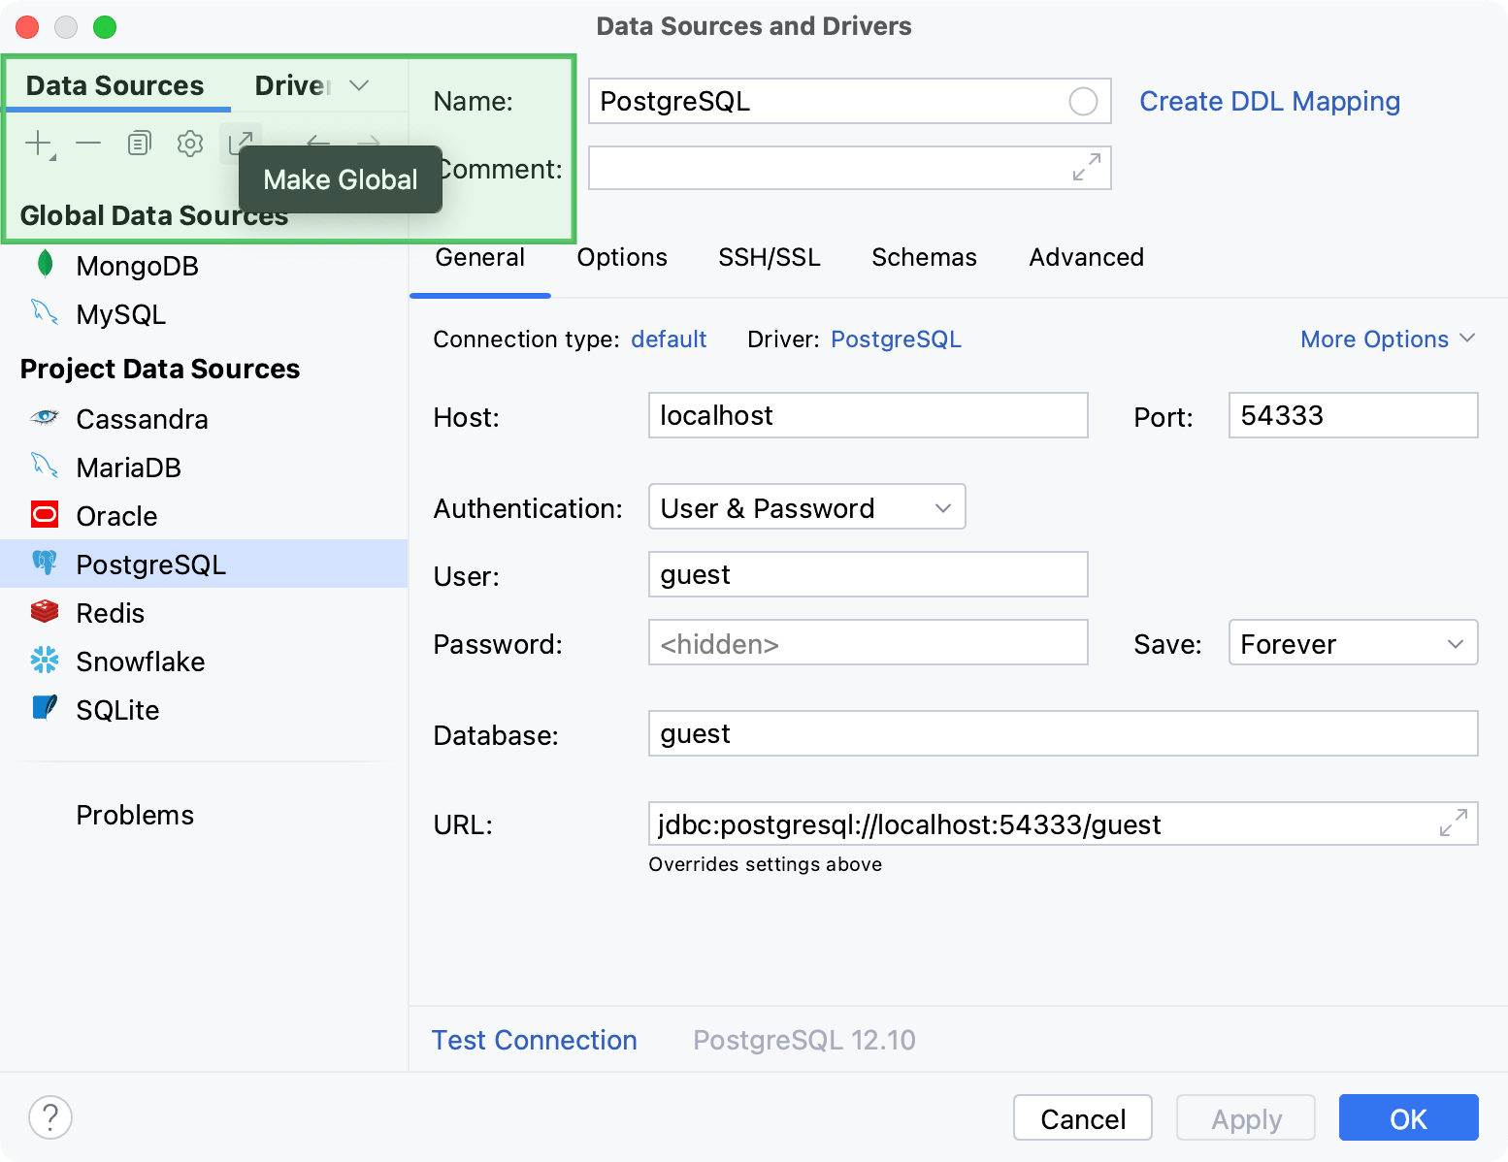Change the password Save duration dropdown
The image size is (1508, 1162).
click(1352, 642)
